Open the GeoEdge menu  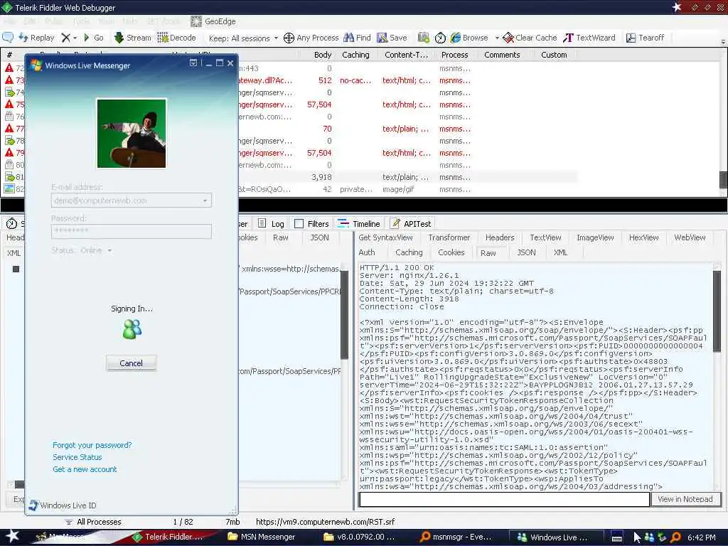pos(213,21)
